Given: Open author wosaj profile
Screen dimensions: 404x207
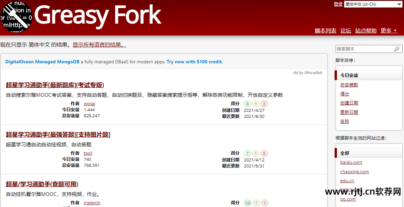Looking at the screenshot, I should tap(90, 103).
